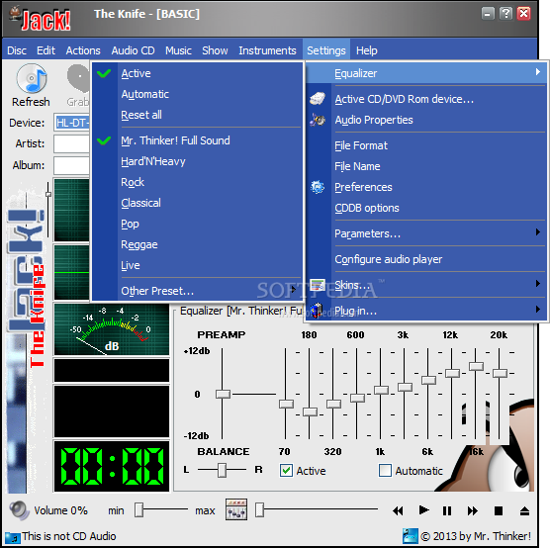The width and height of the screenshot is (550, 548).
Task: Pause playback with the pause button
Action: point(447,510)
